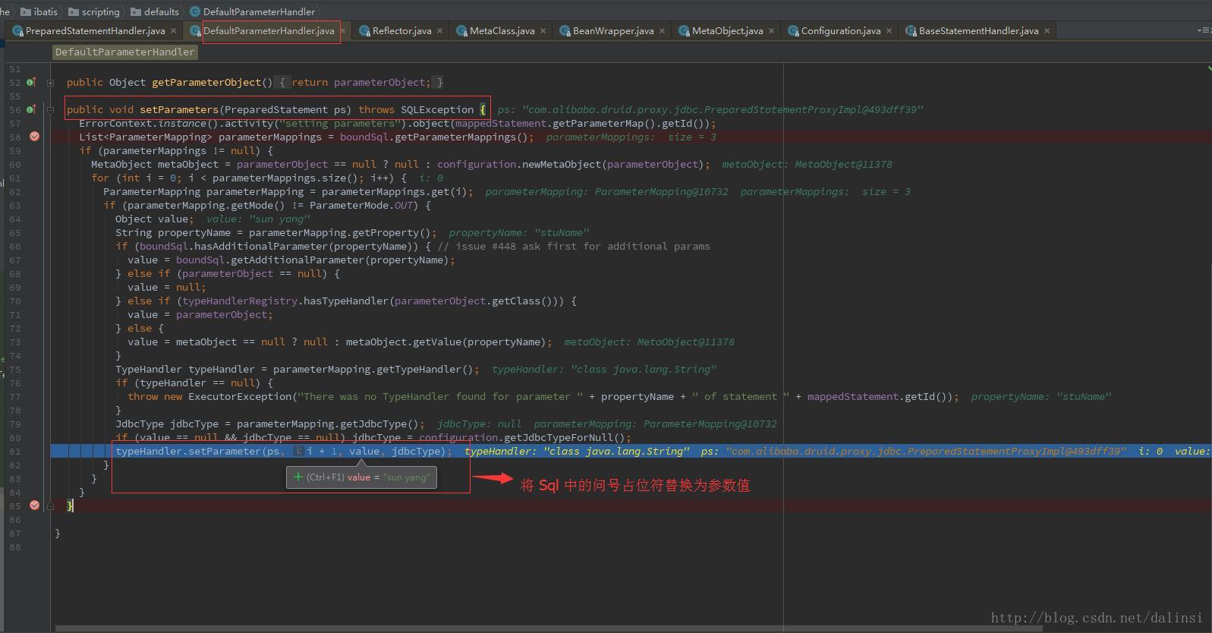Open scripting folder breadcrumb
Screen dimensions: 1212x633
94,11
